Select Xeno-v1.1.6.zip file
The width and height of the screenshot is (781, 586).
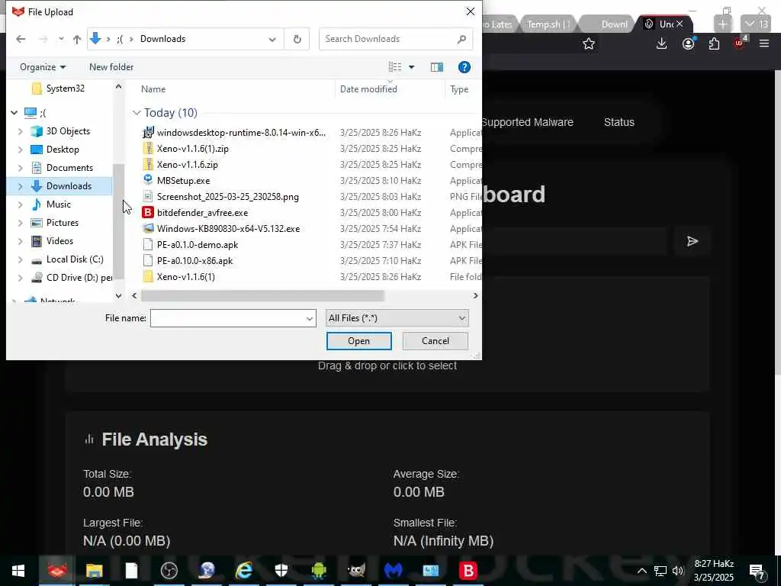pyautogui.click(x=188, y=165)
